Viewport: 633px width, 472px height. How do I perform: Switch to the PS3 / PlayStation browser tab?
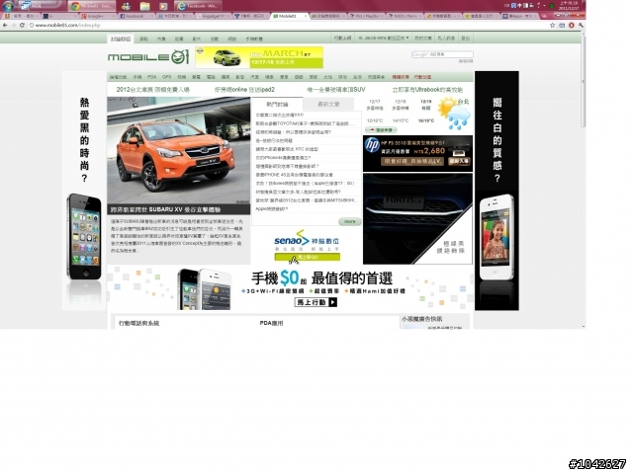point(367,16)
